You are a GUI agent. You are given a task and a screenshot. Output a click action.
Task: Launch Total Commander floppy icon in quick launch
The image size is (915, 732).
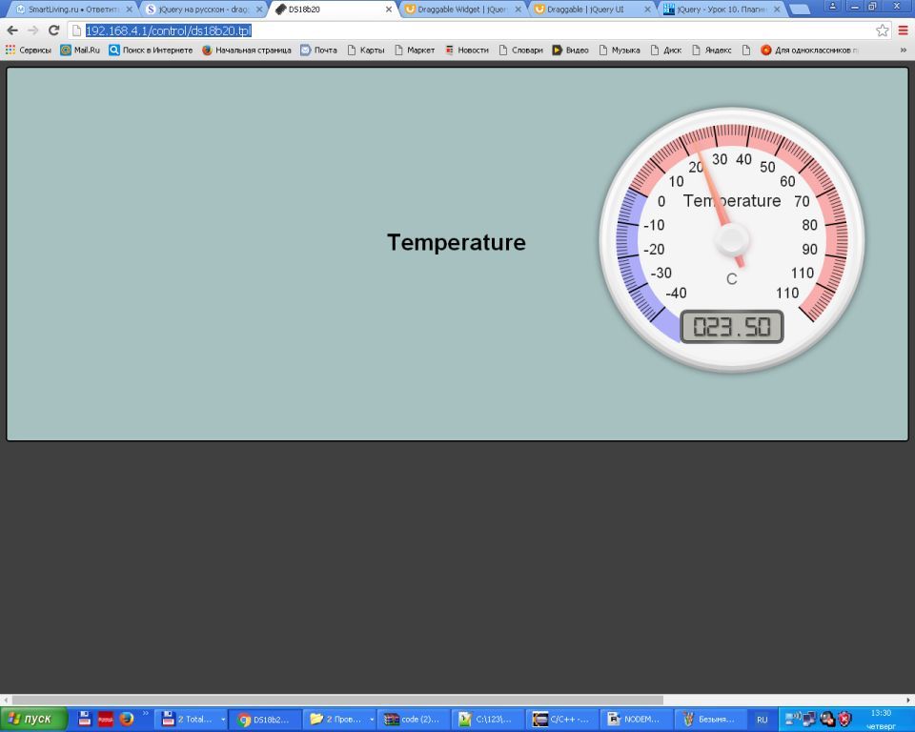[85, 720]
